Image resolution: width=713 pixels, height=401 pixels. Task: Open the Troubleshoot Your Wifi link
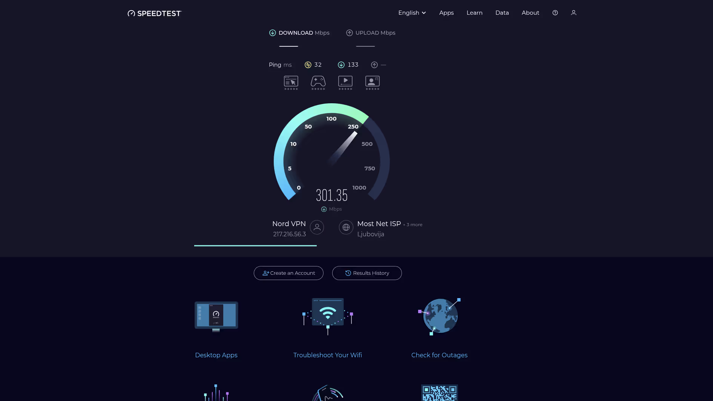coord(328,355)
